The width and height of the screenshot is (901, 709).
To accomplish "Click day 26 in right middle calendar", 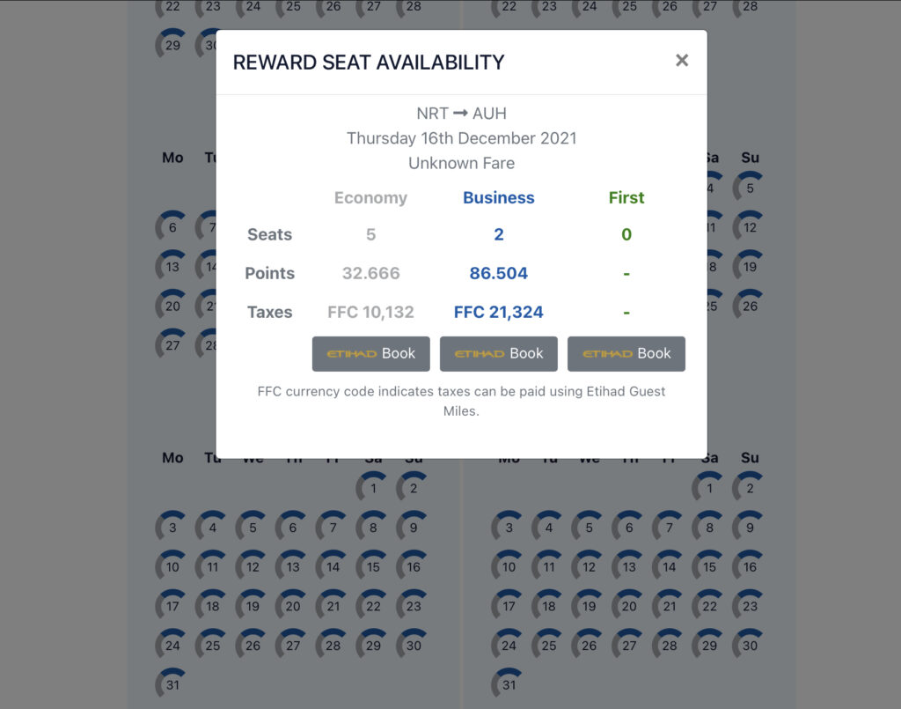I will tap(749, 304).
